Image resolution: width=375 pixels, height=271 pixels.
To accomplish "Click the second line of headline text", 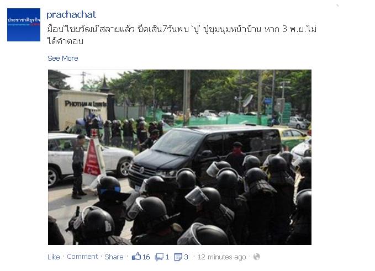I will pos(65,41).
